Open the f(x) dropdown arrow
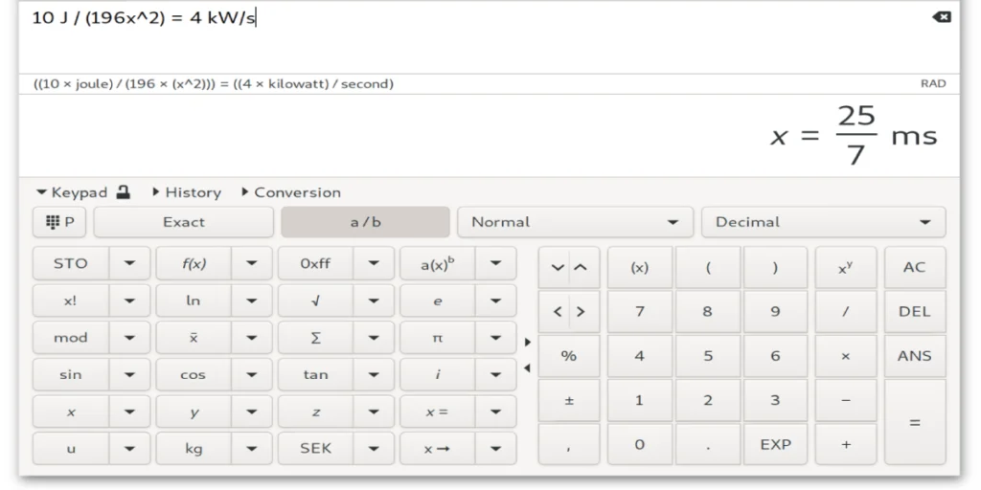The image size is (981, 490). pos(252,263)
